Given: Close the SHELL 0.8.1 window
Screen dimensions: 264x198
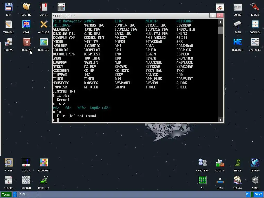Looking at the screenshot, I should [x=220, y=16].
